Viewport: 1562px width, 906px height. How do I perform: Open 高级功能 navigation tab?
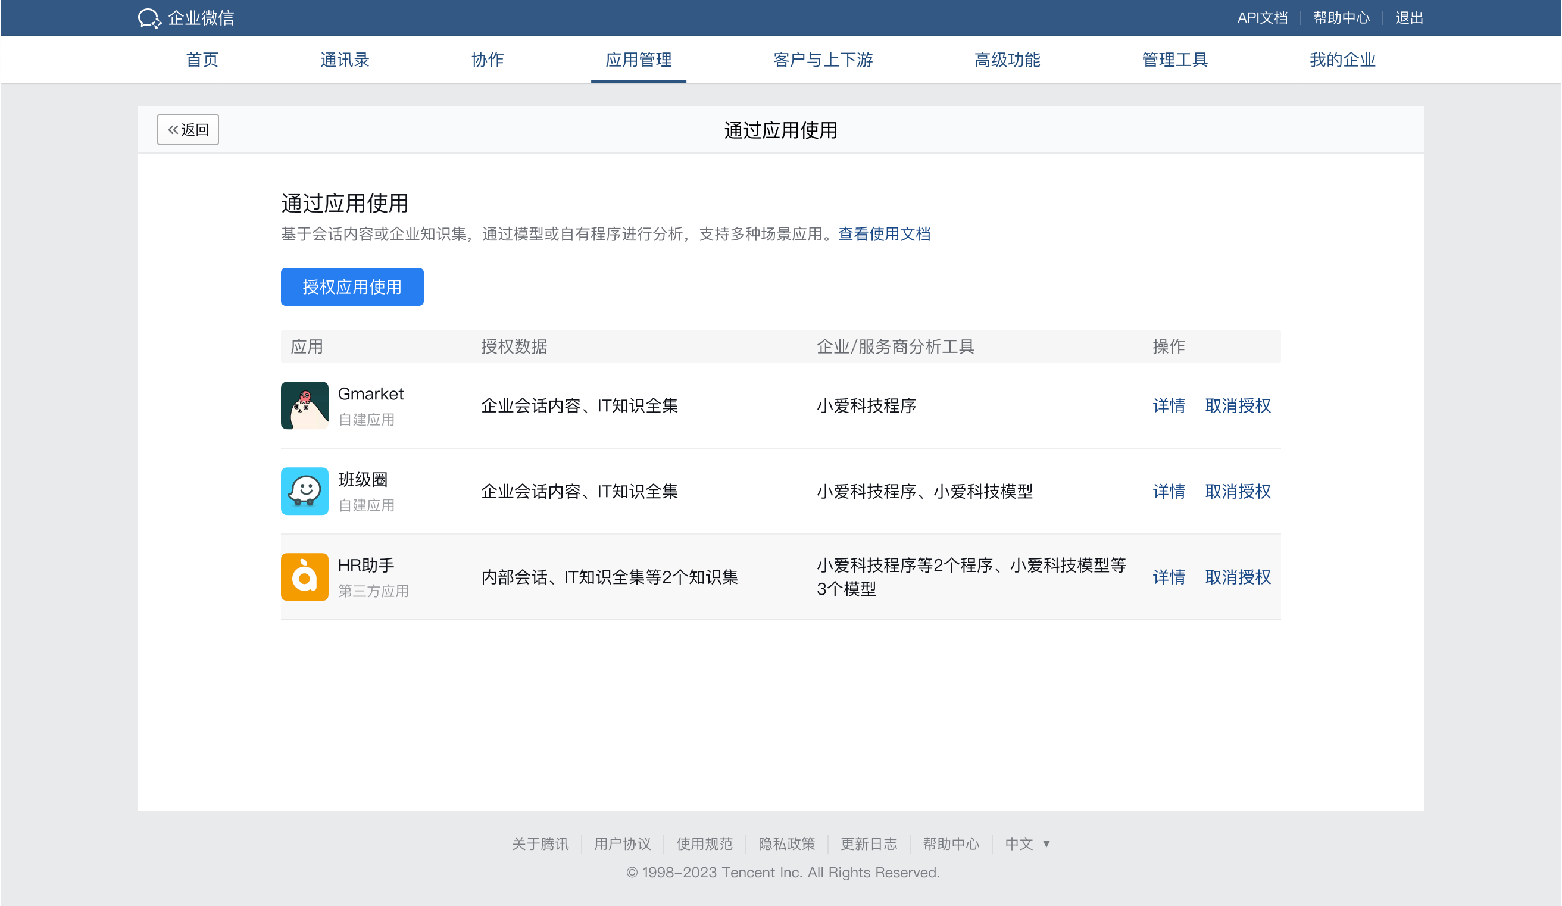[1007, 60]
